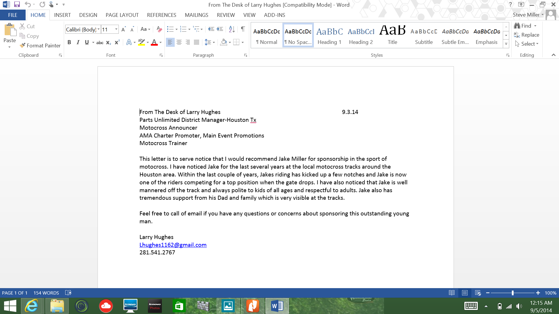Click Clear All Formatting eraser icon
Viewport: 559px width, 314px height.
[159, 29]
